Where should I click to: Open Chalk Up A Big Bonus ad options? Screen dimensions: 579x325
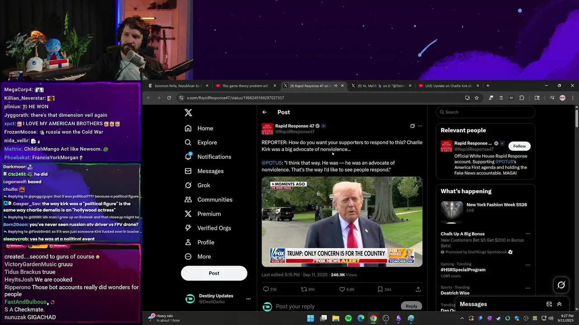(527, 234)
